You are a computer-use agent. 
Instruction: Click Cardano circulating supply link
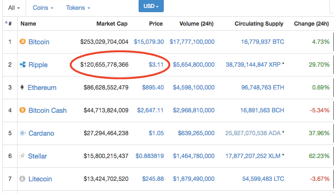pos(253,133)
